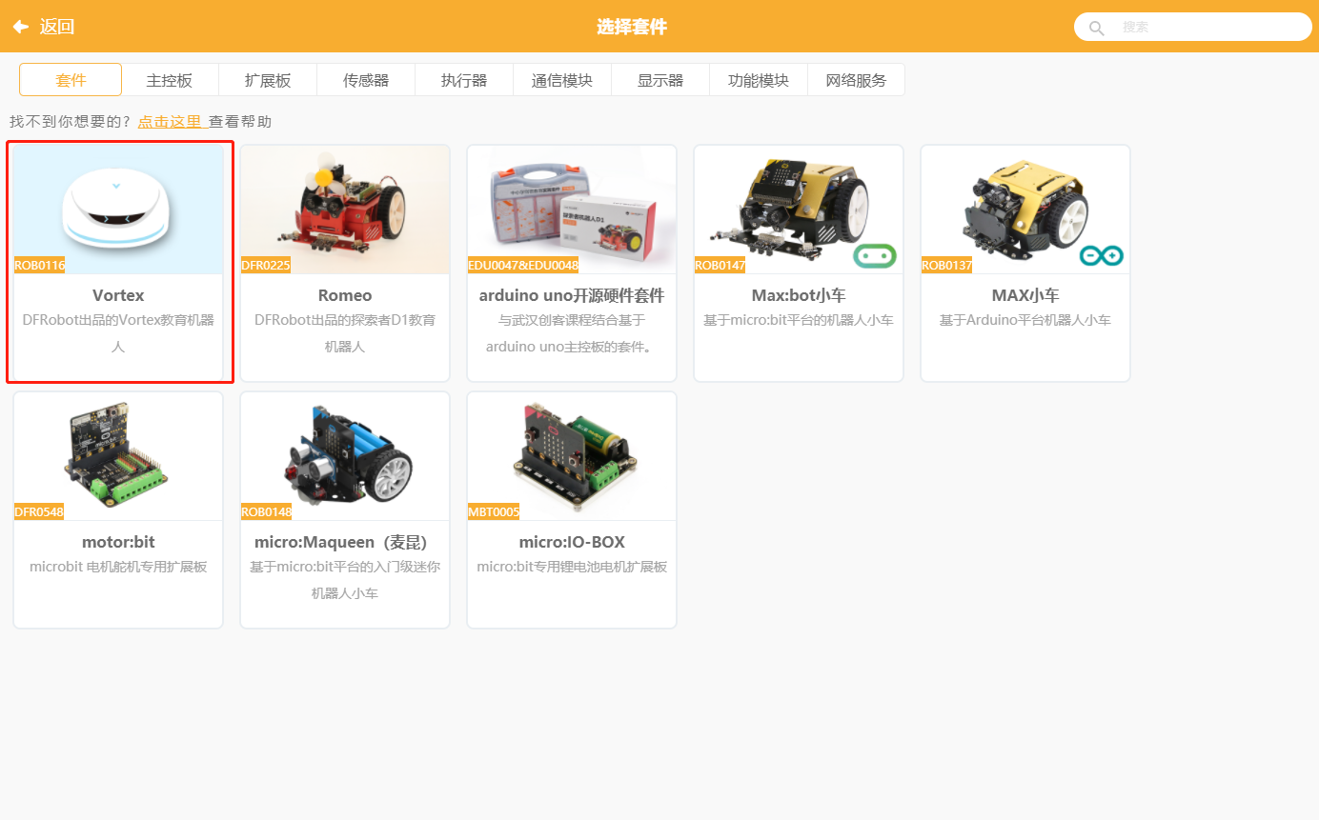Click the EDU0047&EDU0048 code label

pos(523,265)
